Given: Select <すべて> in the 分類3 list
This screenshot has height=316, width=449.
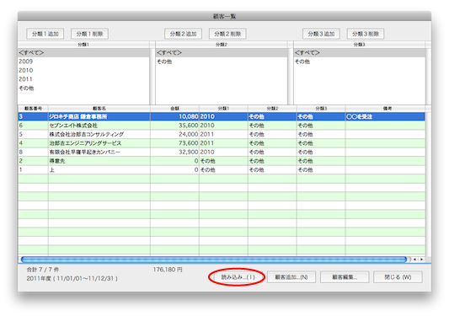Looking at the screenshot, I should (x=360, y=53).
